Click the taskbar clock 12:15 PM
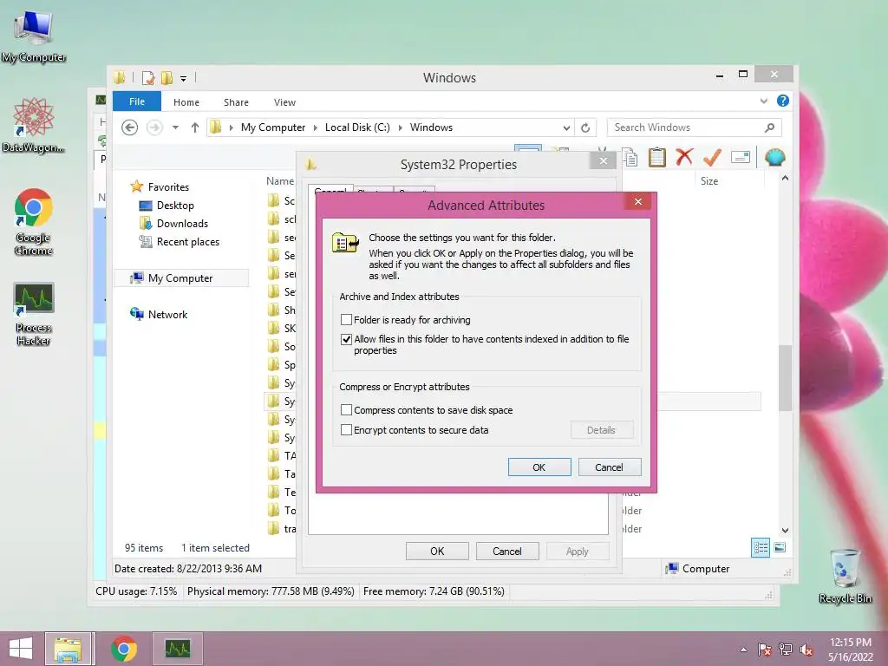888x666 pixels. point(850,643)
